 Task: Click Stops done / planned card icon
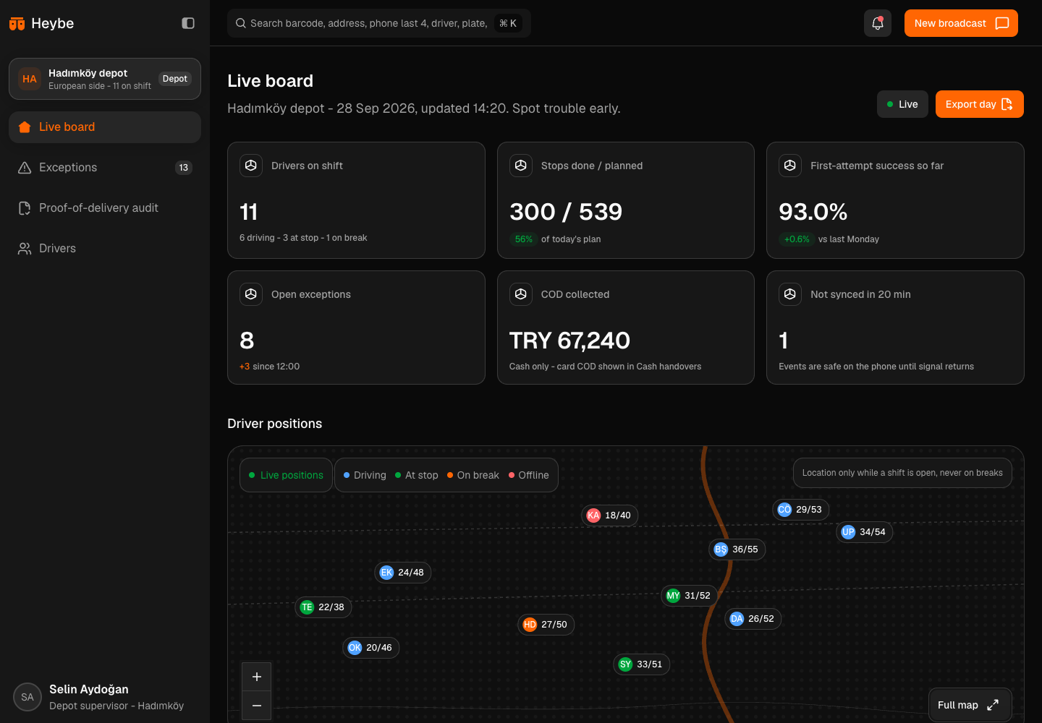click(x=521, y=166)
